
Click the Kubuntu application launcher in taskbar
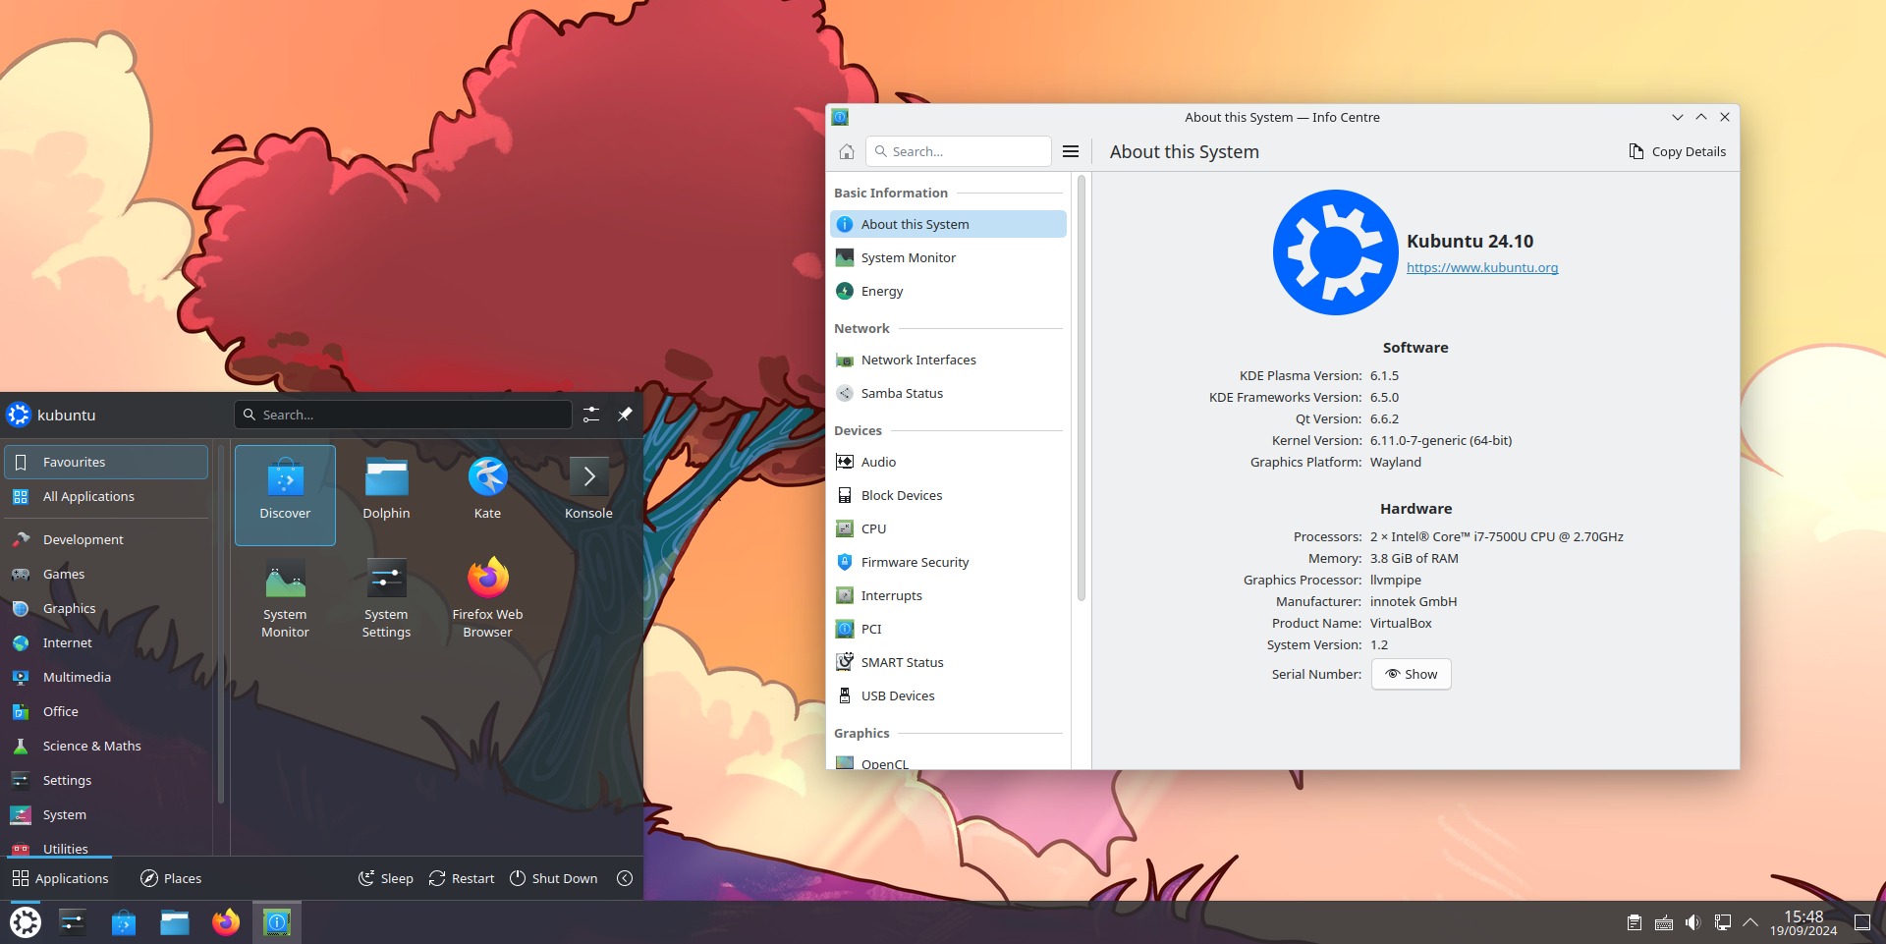coord(26,922)
